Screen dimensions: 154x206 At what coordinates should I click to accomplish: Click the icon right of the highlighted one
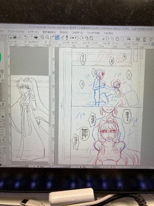(x=62, y=38)
